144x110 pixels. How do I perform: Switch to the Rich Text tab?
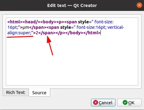point(16,92)
